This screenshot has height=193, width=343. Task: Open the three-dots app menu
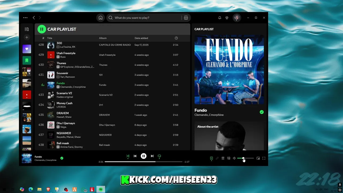25,18
